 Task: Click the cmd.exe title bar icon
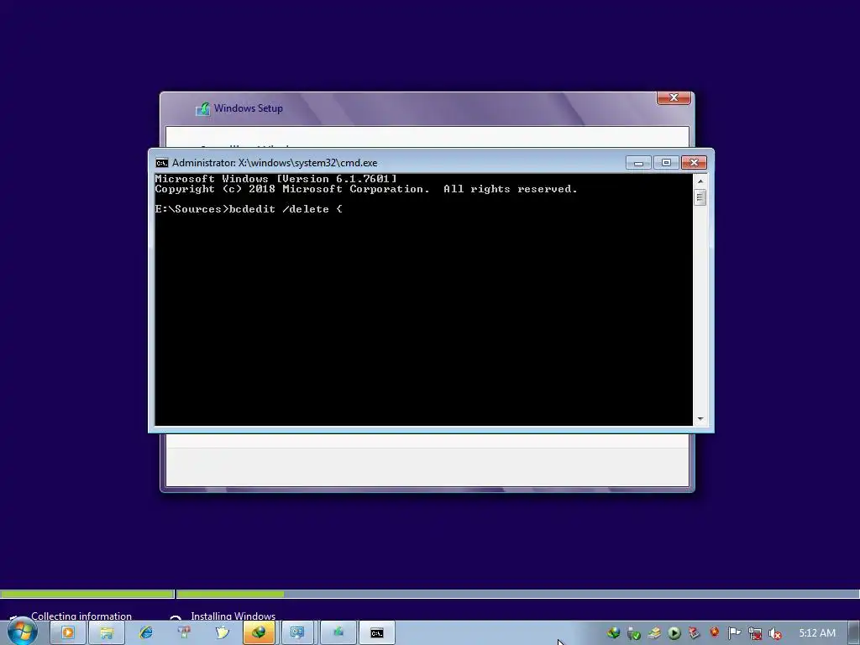click(162, 163)
